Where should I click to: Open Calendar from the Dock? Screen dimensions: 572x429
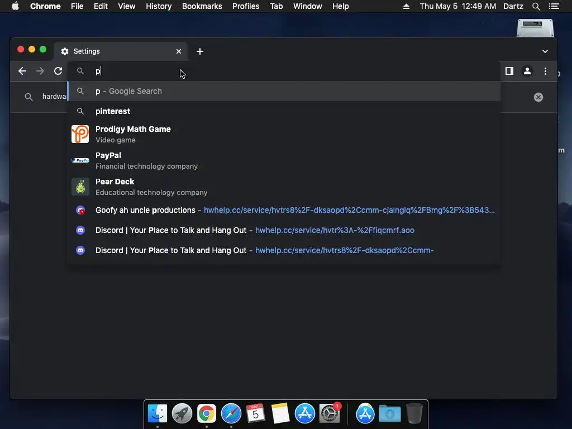pyautogui.click(x=255, y=413)
